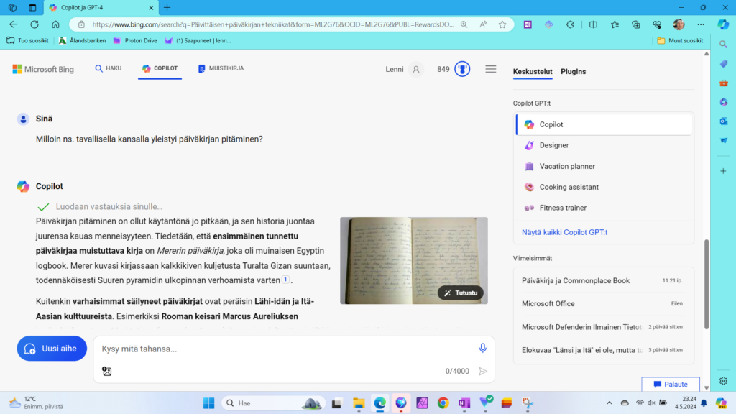Image resolution: width=736 pixels, height=414 pixels.
Task: Open the Proton Drive bookmark
Action: [x=135, y=41]
